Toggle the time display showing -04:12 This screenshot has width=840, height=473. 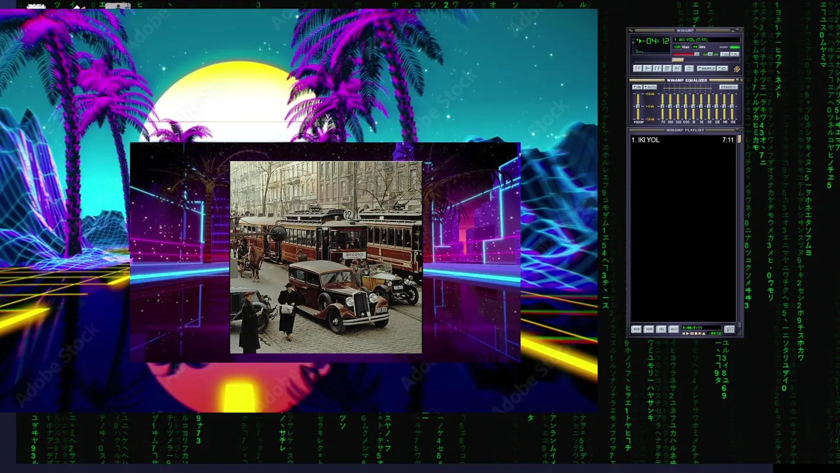point(656,41)
